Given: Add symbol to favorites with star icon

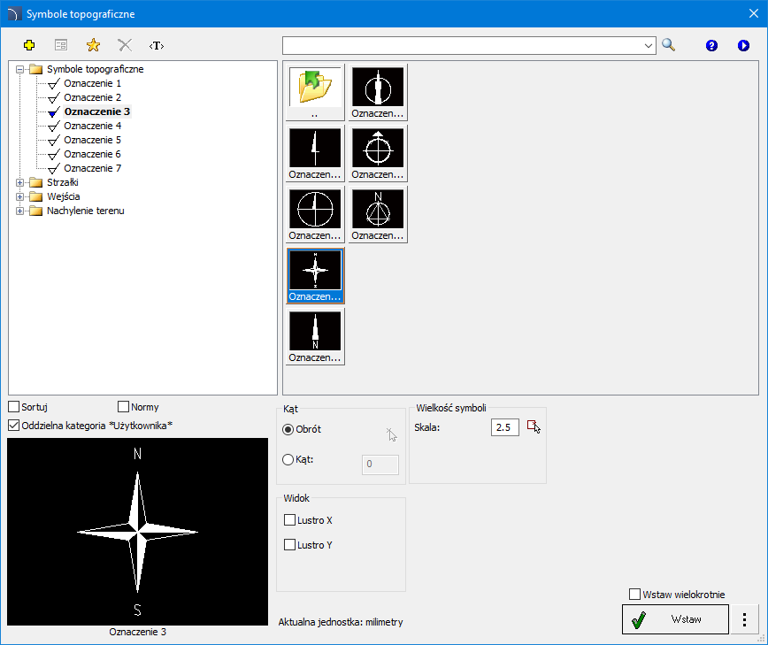Looking at the screenshot, I should click(x=93, y=45).
